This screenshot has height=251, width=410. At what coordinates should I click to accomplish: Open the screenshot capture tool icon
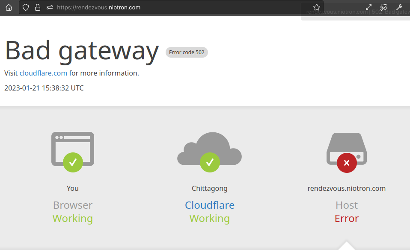point(384,7)
